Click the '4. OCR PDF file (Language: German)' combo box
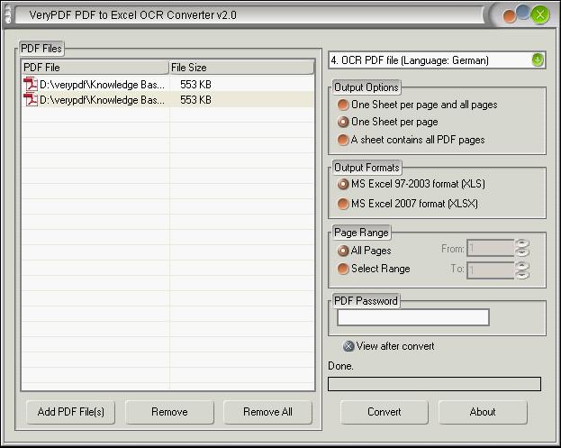Screen dimensions: 561x448 point(437,60)
